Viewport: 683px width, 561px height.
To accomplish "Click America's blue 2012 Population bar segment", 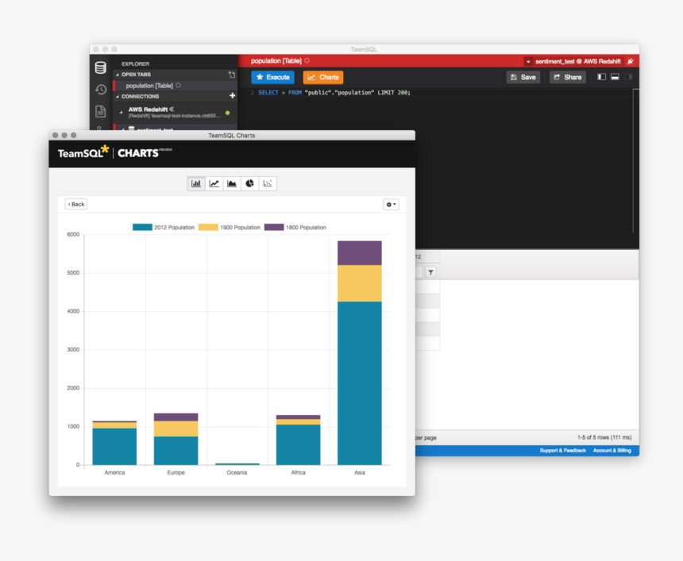I will tap(114, 447).
